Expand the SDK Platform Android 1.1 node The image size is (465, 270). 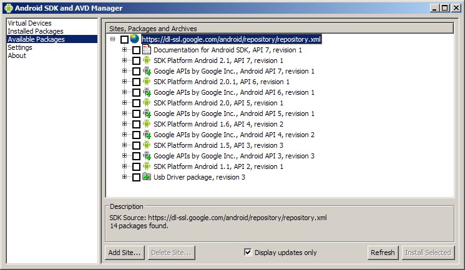point(124,166)
